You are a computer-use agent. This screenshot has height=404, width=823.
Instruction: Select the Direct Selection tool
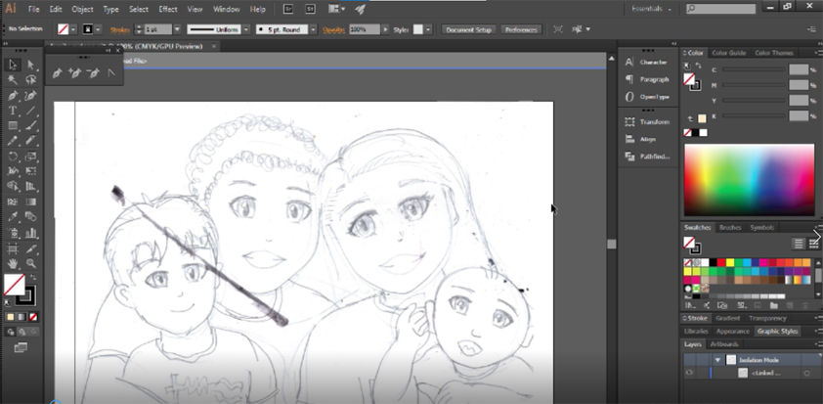[30, 65]
